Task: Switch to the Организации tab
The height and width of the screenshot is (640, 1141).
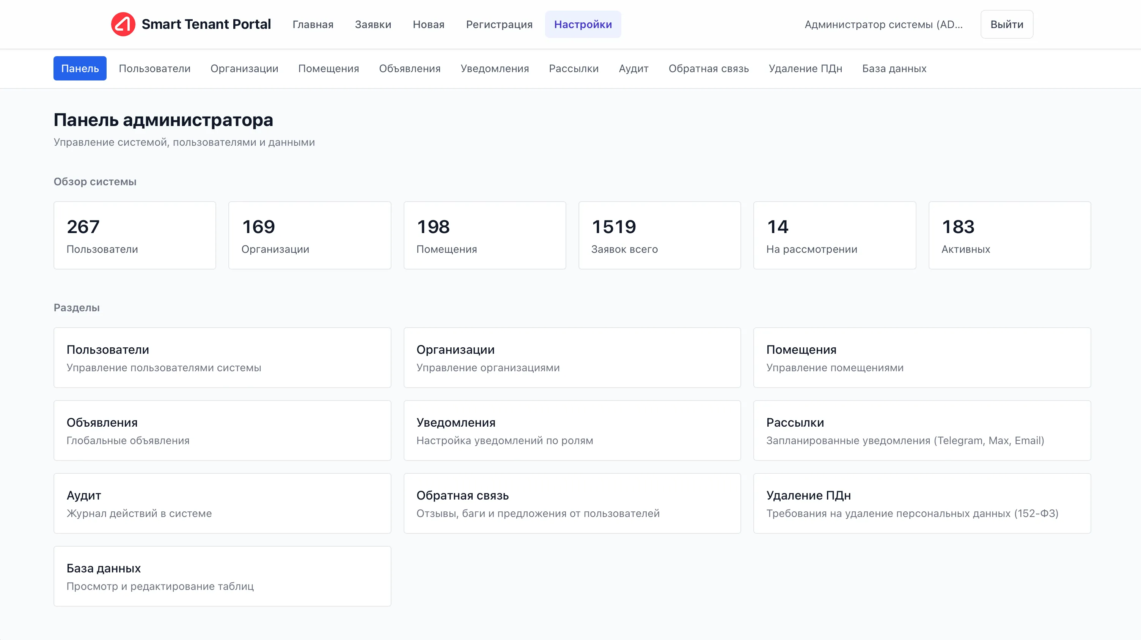Action: (244, 68)
